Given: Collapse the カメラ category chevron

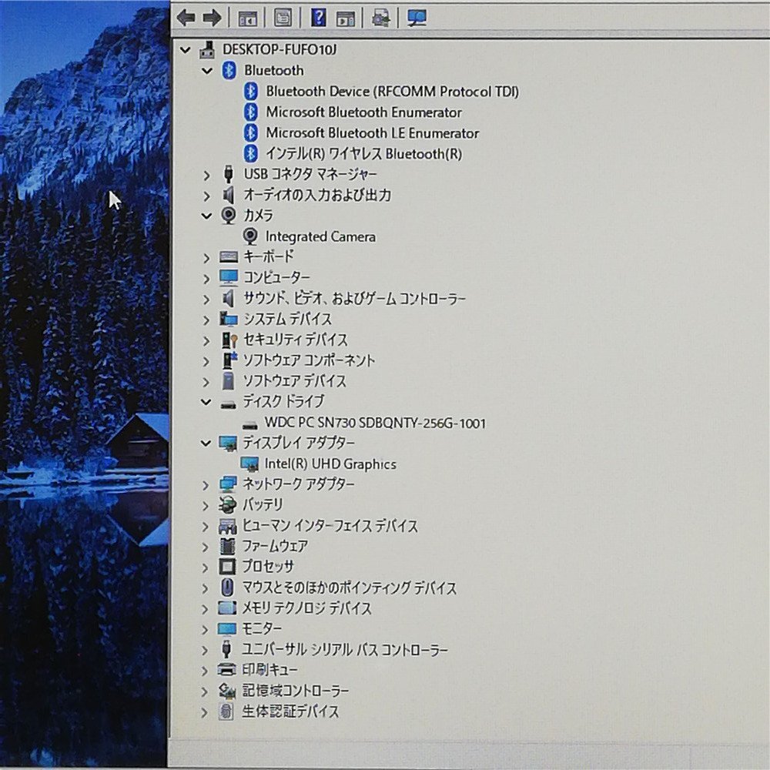Looking at the screenshot, I should [x=206, y=215].
